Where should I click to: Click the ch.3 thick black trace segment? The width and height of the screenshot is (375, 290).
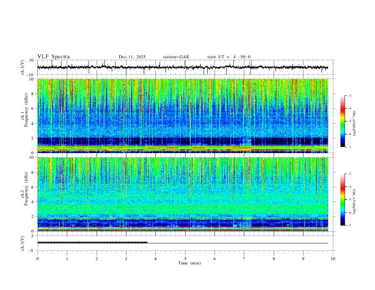click(x=92, y=243)
